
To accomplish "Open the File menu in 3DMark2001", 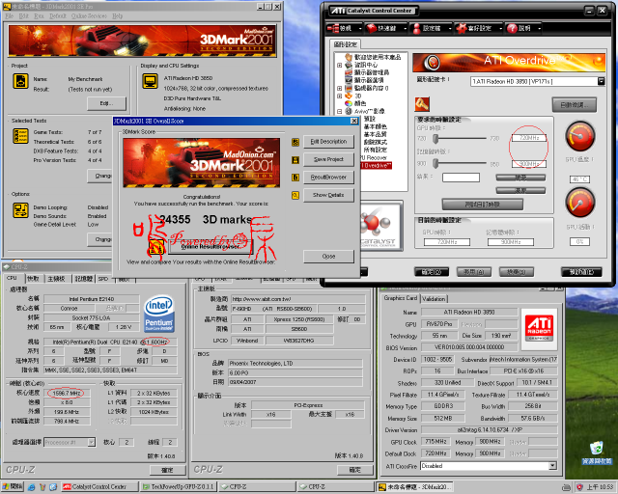I will pos(10,15).
